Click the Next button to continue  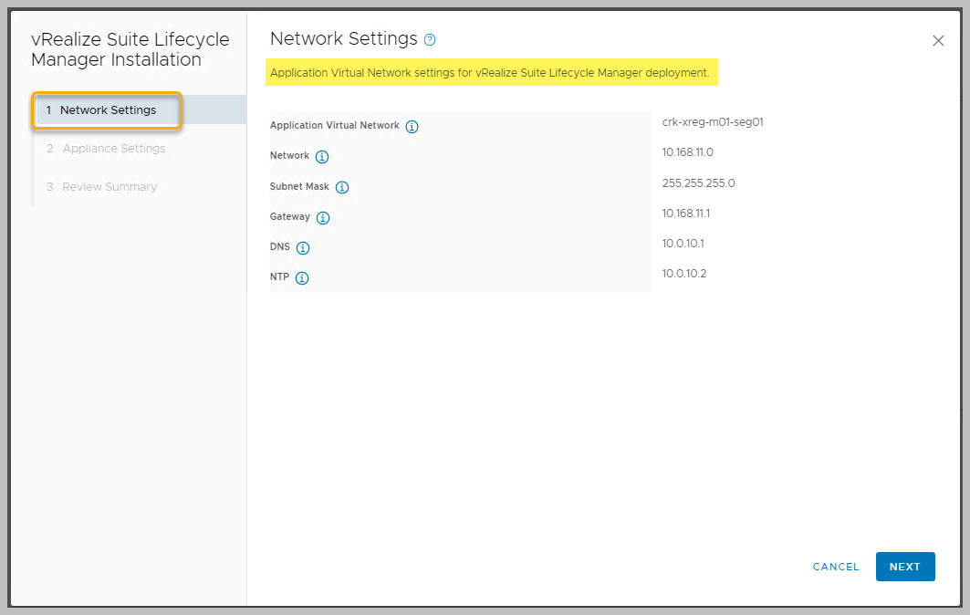pyautogui.click(x=904, y=567)
